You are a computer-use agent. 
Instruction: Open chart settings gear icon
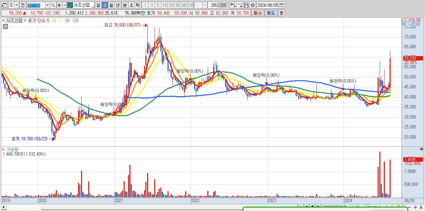252,5
